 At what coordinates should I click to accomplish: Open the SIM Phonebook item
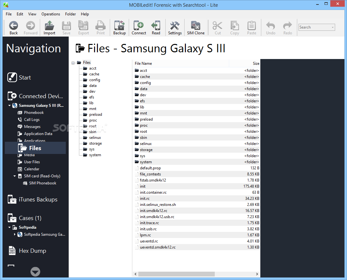pos(39,183)
